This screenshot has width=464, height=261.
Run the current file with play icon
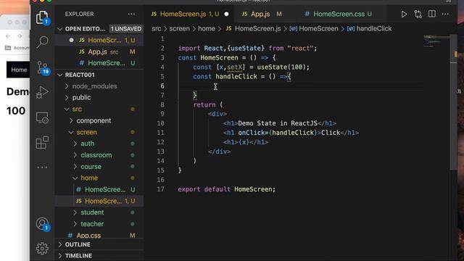(x=404, y=14)
